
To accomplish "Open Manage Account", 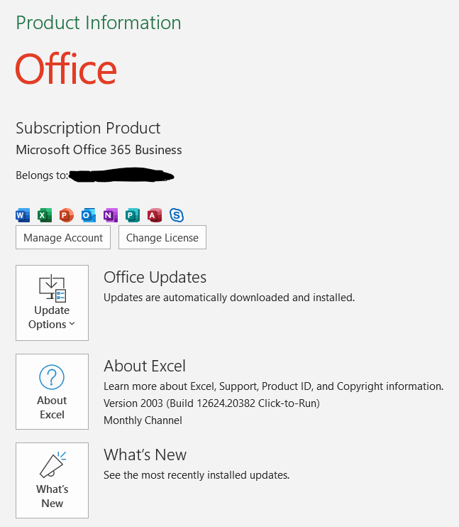I will tap(63, 237).
